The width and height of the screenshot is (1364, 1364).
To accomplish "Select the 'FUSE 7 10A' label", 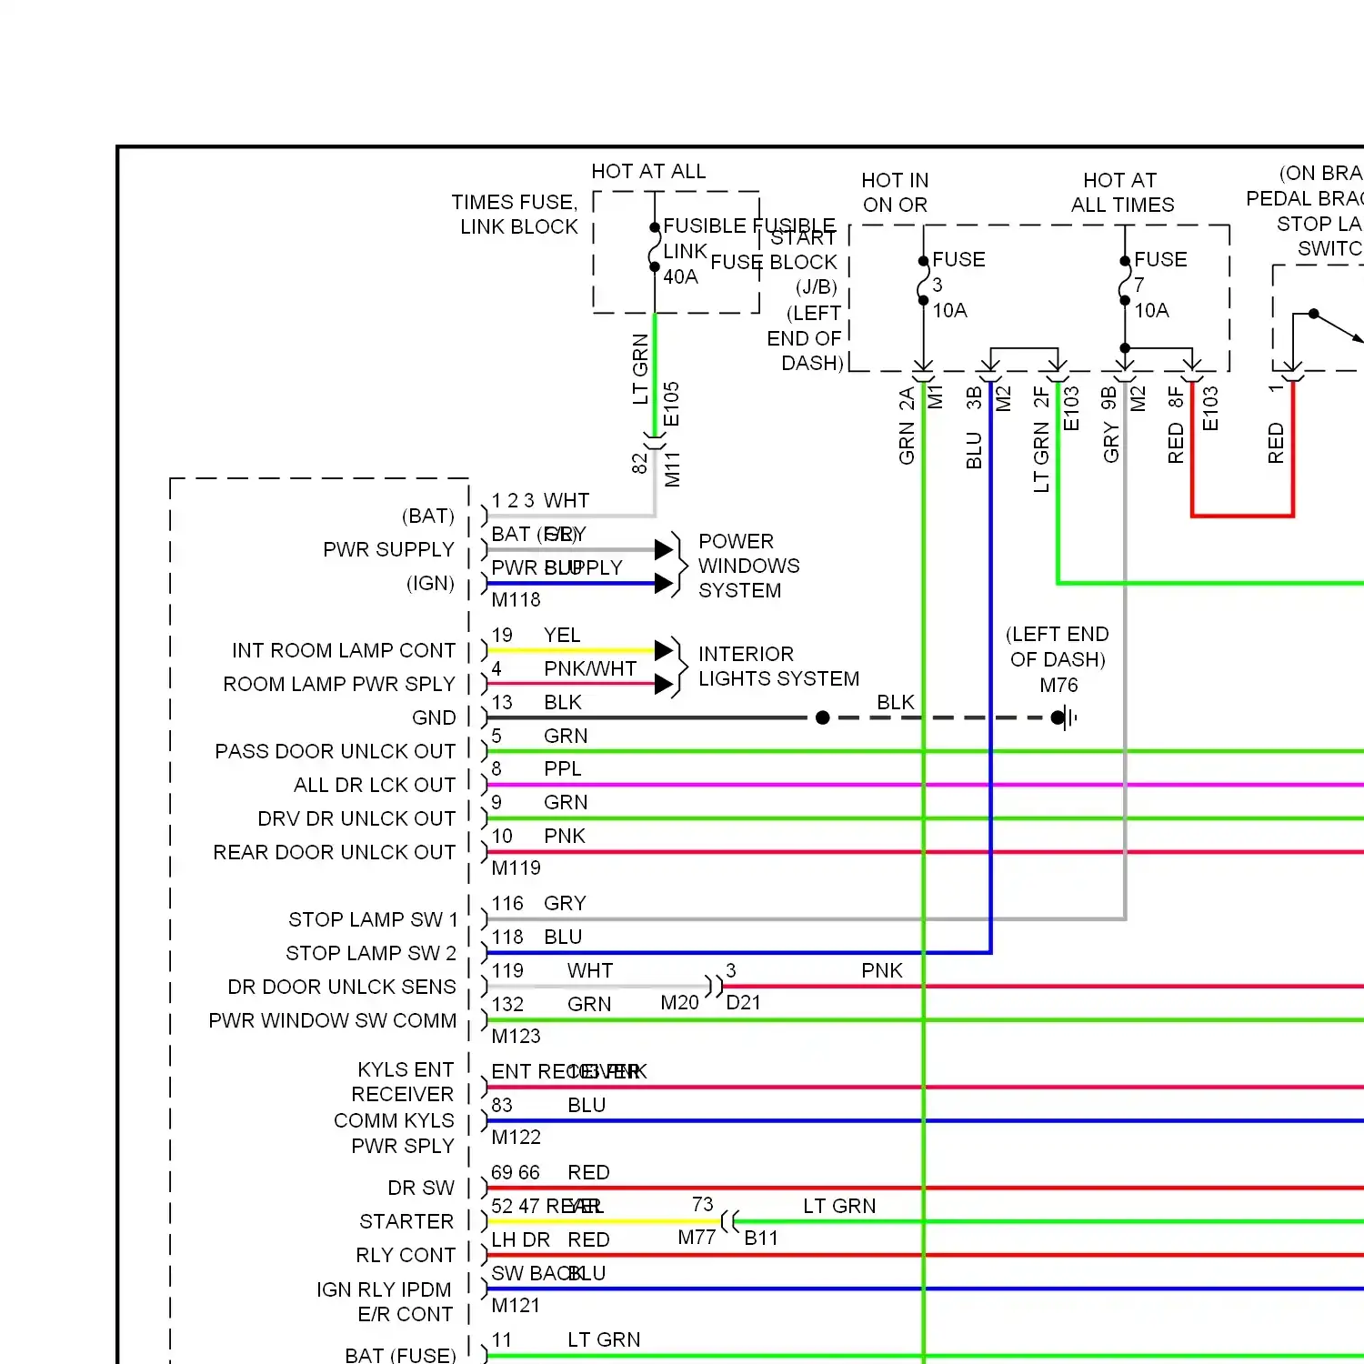I will (1160, 285).
